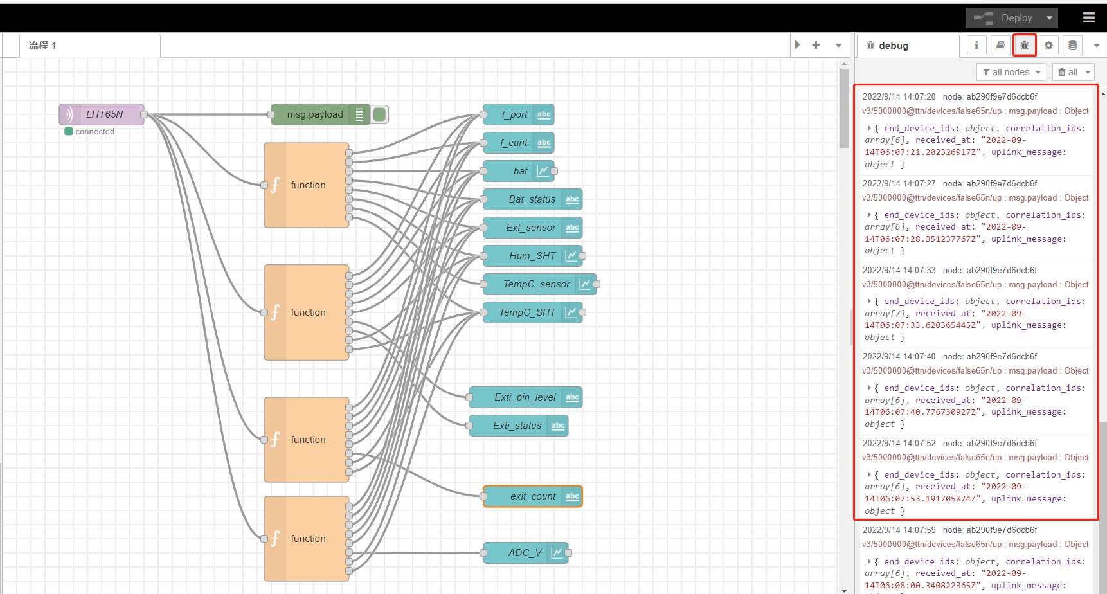The height and width of the screenshot is (594, 1107).
Task: Click the MQTT icon on LHT65N node
Action: (69, 114)
